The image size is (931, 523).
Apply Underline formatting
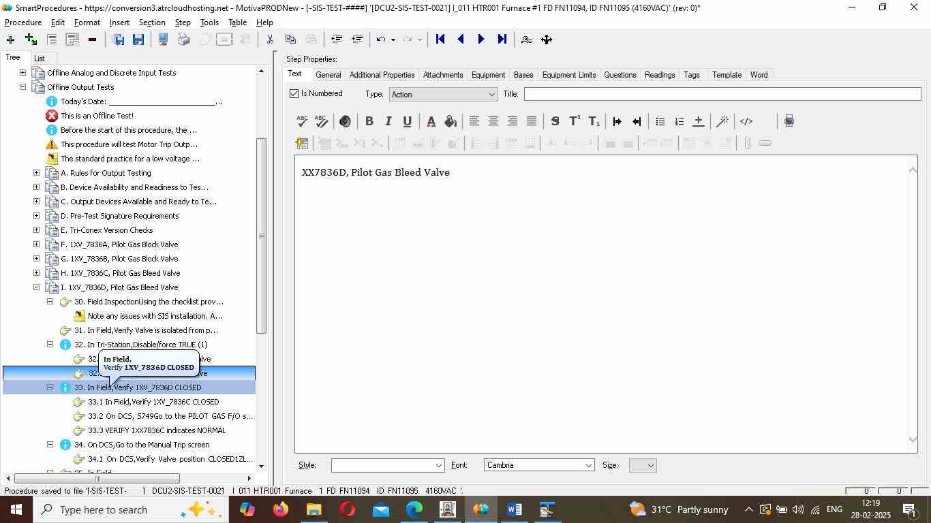(407, 121)
